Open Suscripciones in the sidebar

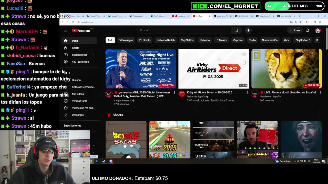click(x=79, y=55)
